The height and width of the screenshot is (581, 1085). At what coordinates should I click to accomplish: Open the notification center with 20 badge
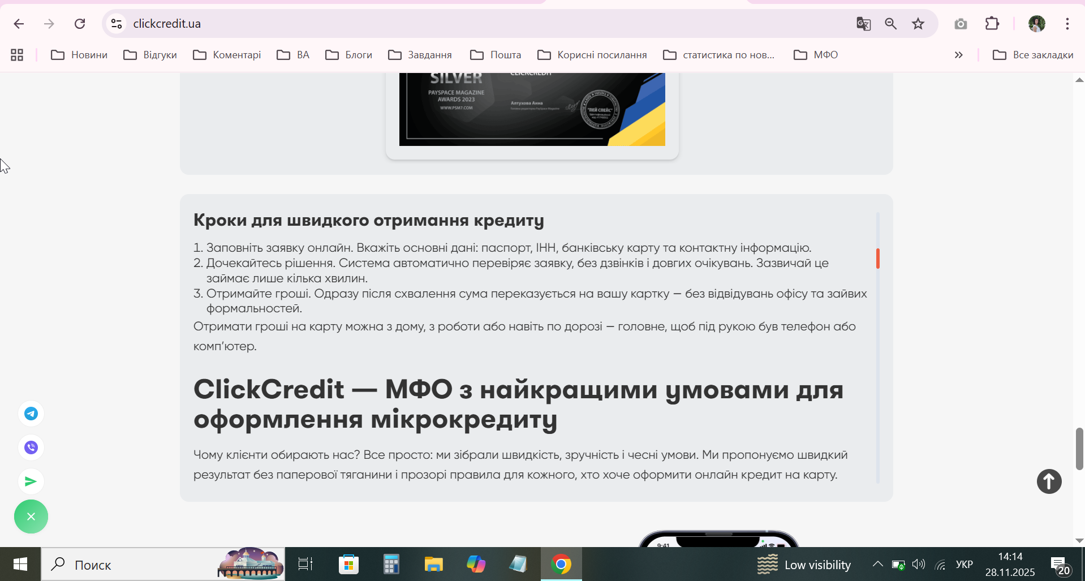pos(1061,565)
